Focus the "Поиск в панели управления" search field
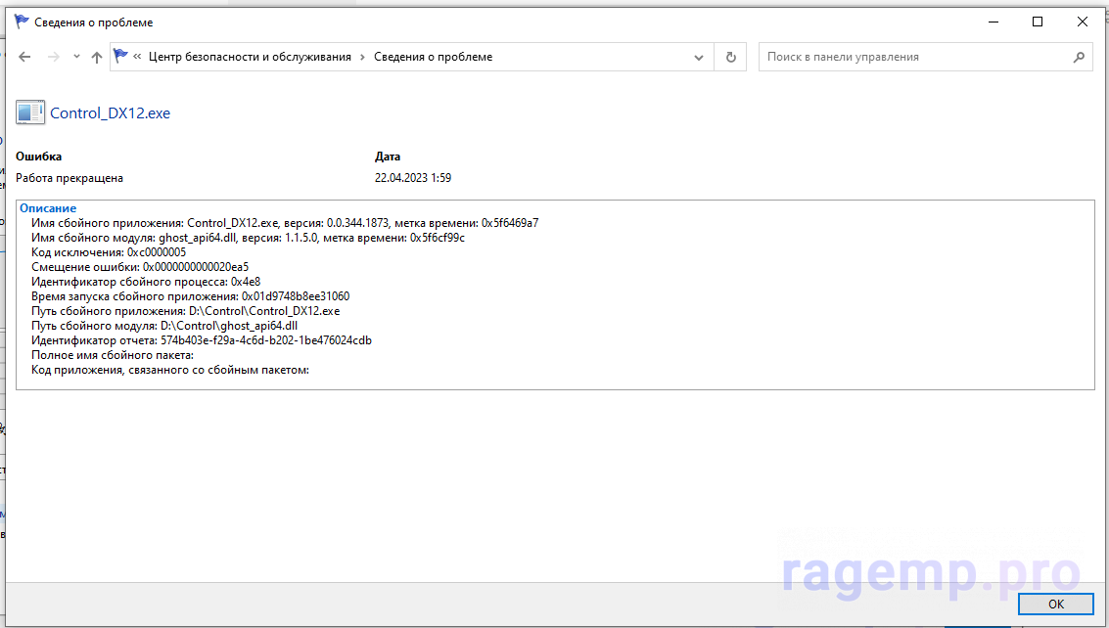Screen dimensions: 1109x628 [x=926, y=58]
